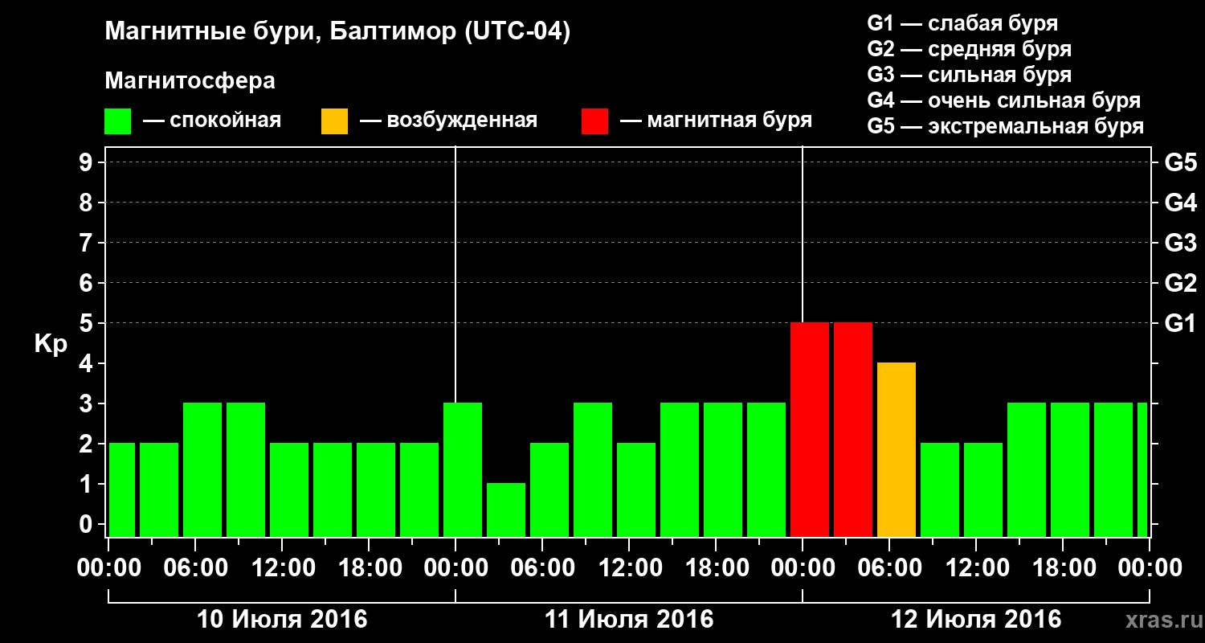Click the first green bar on 10 July
Image resolution: width=1205 pixels, height=643 pixels.
[x=122, y=490]
